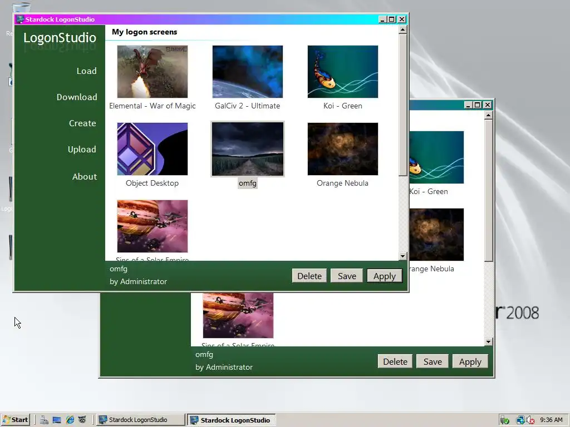The image size is (570, 427).
Task: Save the selected logon in front window
Action: click(347, 276)
